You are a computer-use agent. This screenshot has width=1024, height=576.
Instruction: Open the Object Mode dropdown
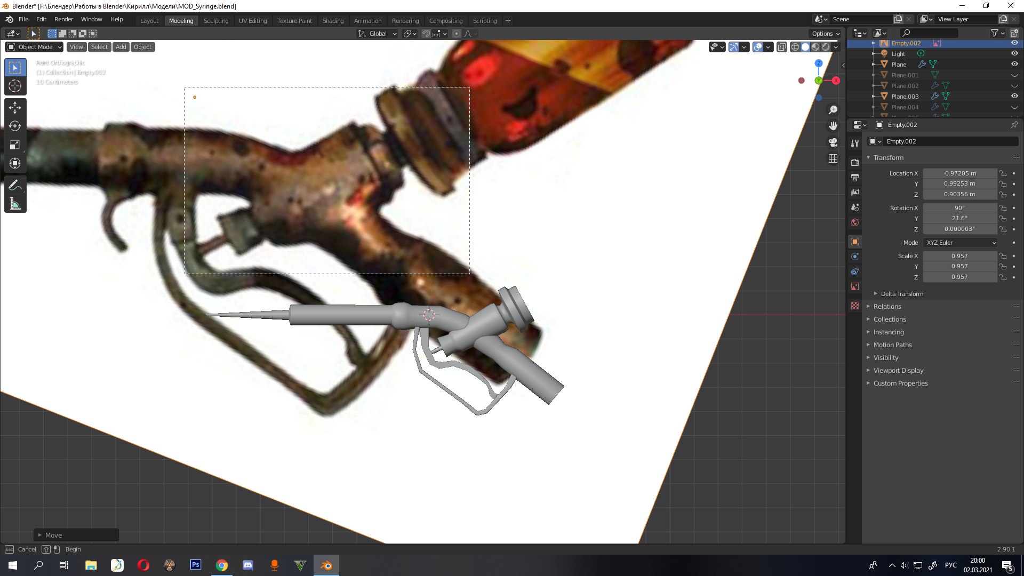[35, 47]
